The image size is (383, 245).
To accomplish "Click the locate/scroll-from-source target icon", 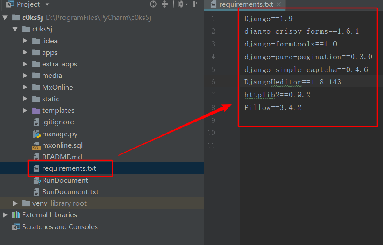I will [153, 4].
